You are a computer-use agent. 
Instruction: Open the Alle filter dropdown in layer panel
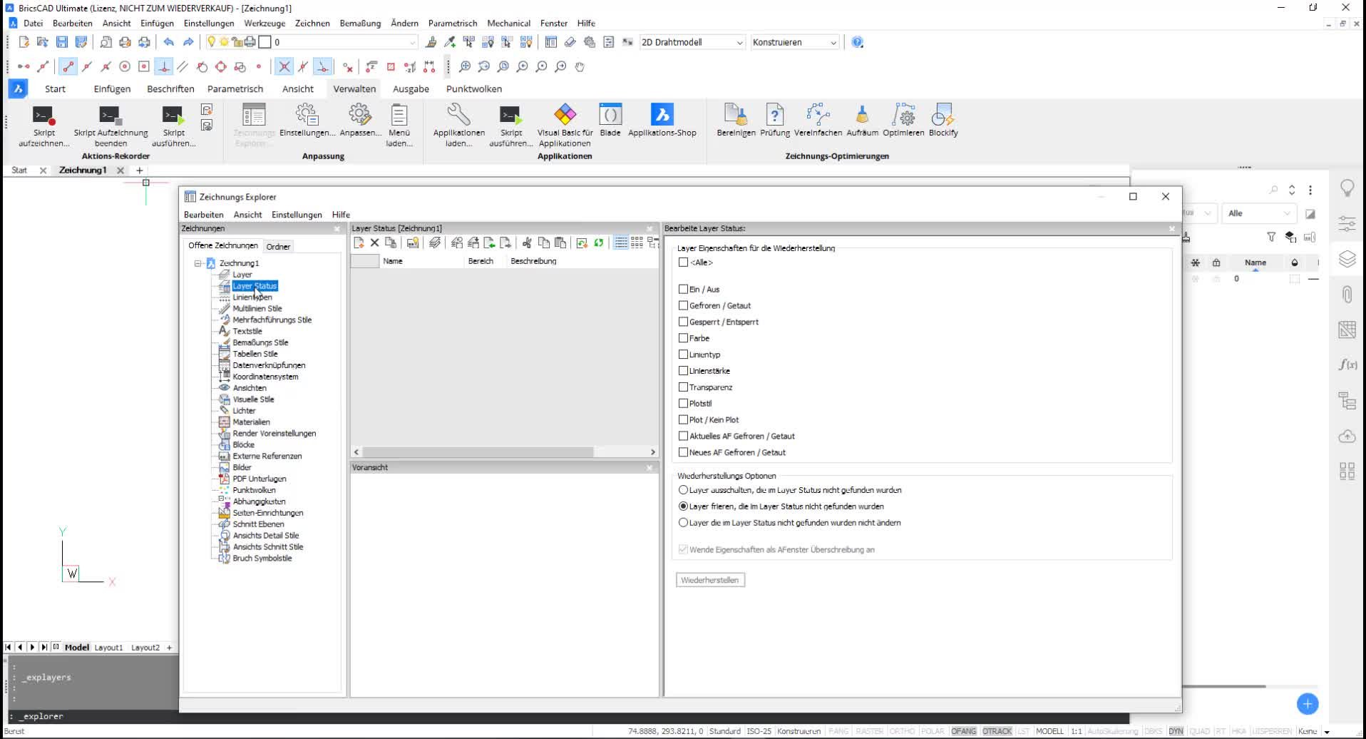(x=1259, y=213)
